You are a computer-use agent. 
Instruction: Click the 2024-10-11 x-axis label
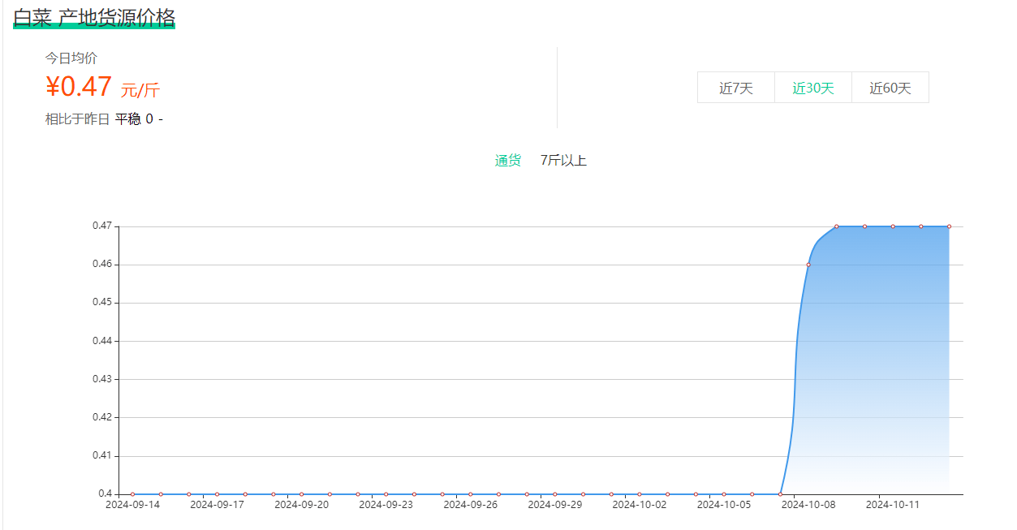(x=893, y=504)
